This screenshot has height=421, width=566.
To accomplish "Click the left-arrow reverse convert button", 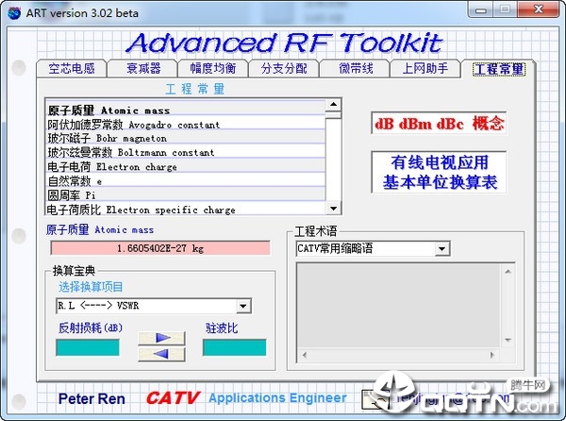I will [161, 354].
